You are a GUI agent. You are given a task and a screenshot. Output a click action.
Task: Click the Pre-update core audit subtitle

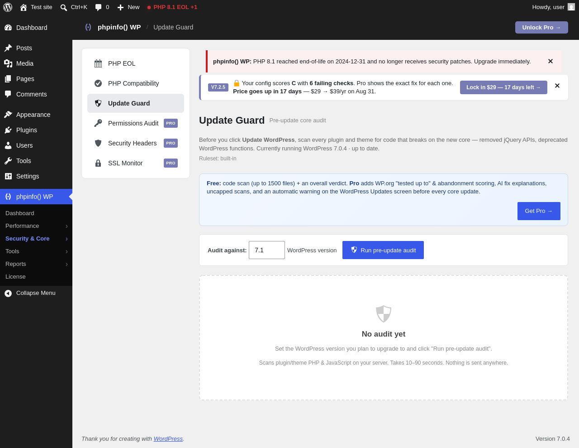click(298, 120)
